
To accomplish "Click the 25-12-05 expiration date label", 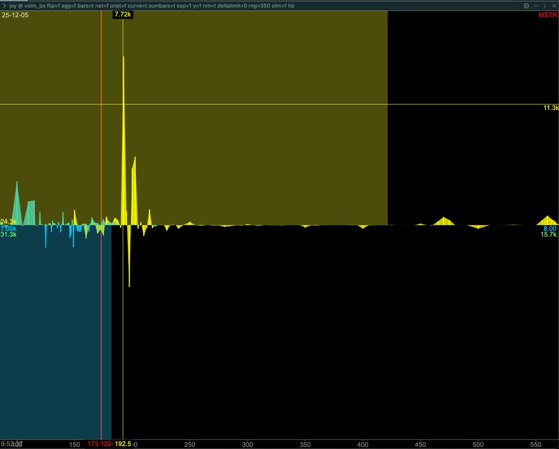I will tap(15, 15).
